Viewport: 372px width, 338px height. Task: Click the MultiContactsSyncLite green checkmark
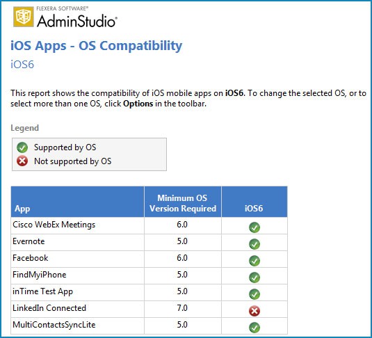coord(254,328)
